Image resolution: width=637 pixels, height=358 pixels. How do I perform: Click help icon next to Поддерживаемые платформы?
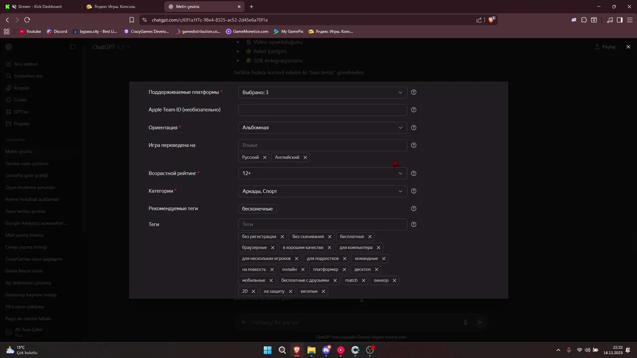click(414, 92)
